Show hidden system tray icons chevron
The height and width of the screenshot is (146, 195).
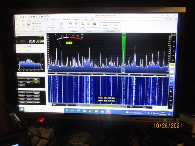145,113
